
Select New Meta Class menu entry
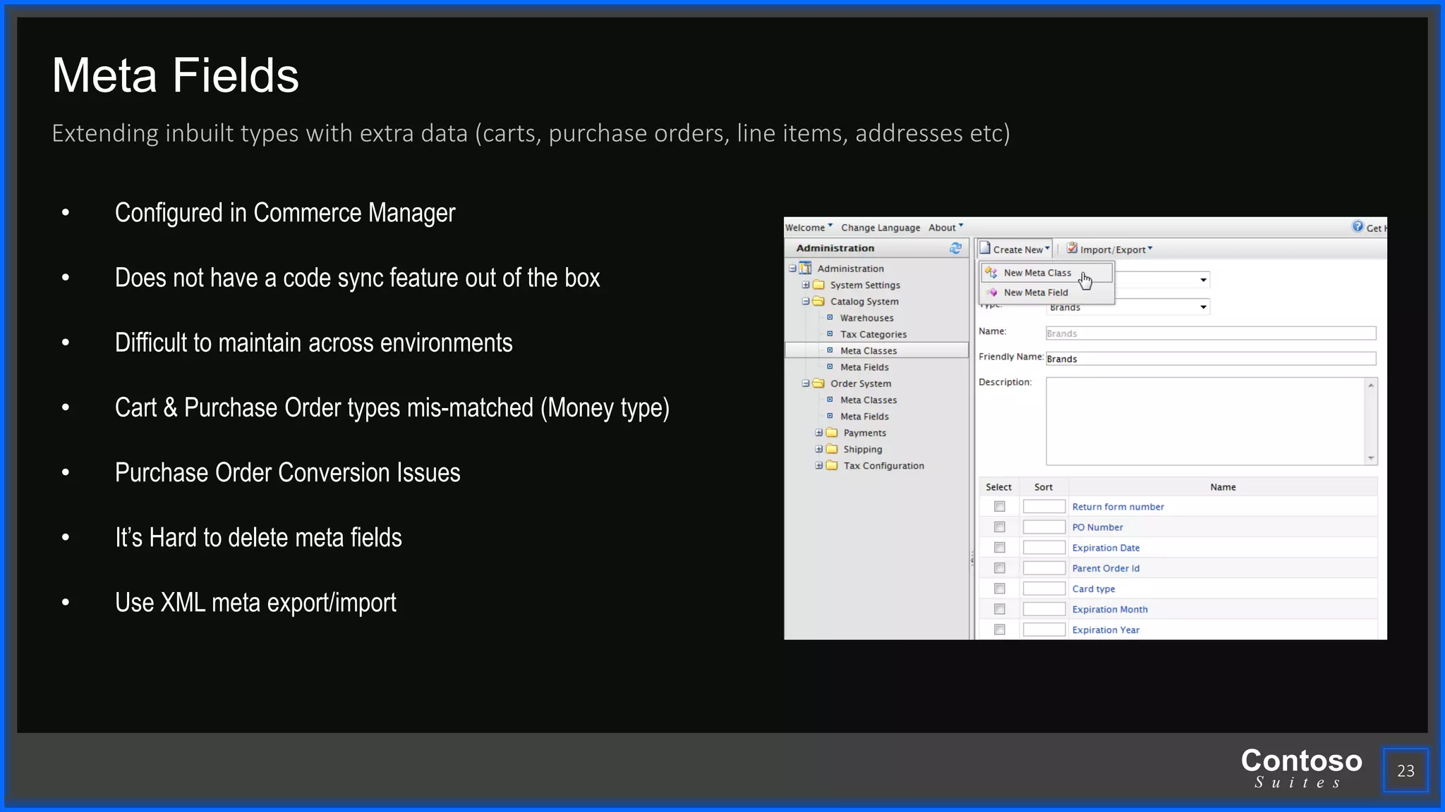(1047, 273)
